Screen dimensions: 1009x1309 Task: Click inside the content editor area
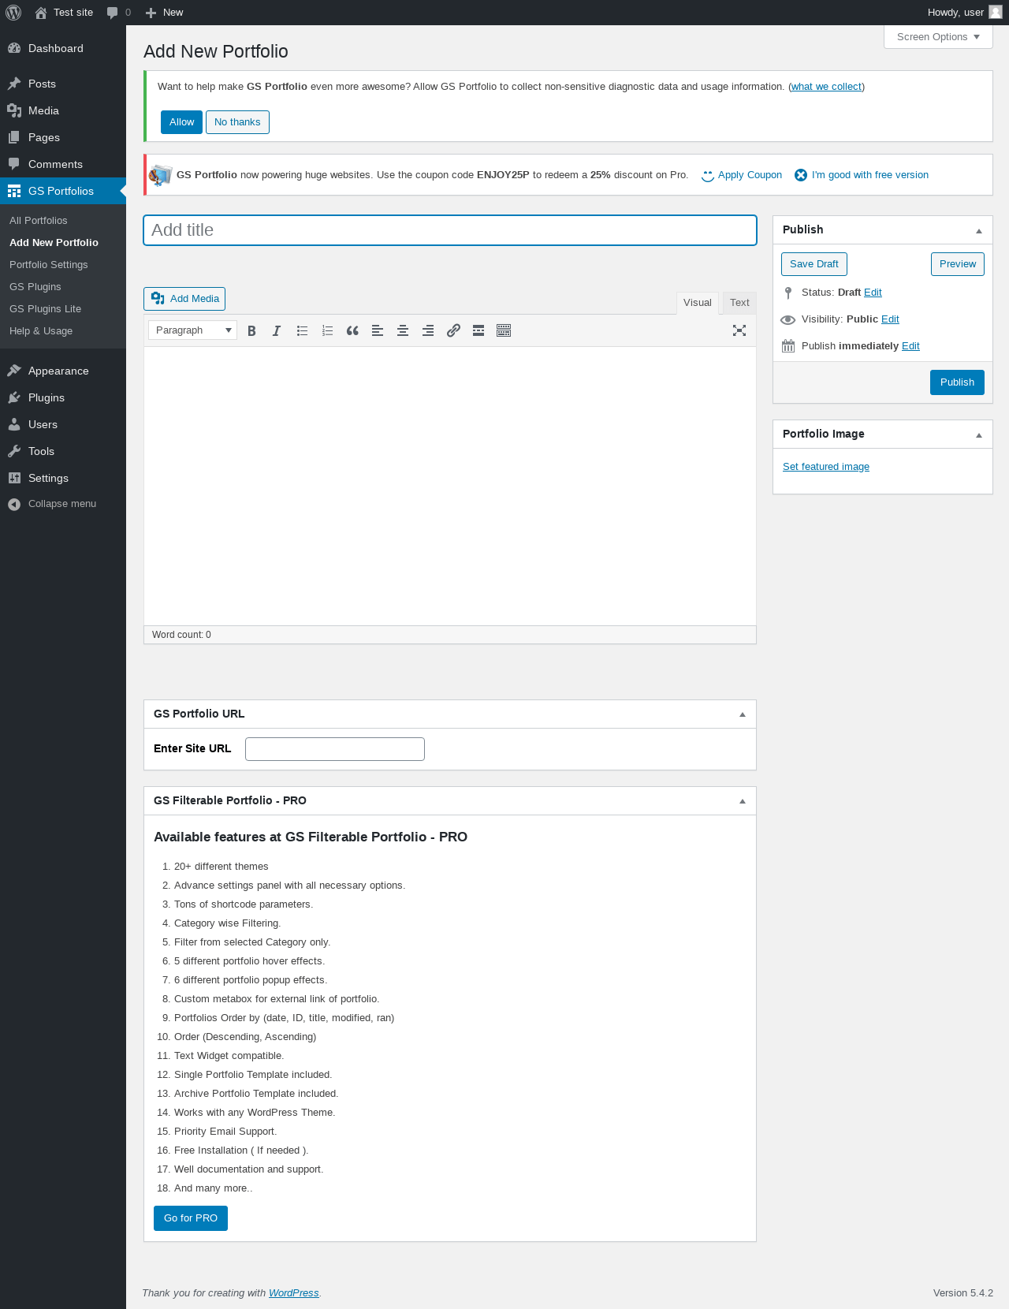[450, 486]
